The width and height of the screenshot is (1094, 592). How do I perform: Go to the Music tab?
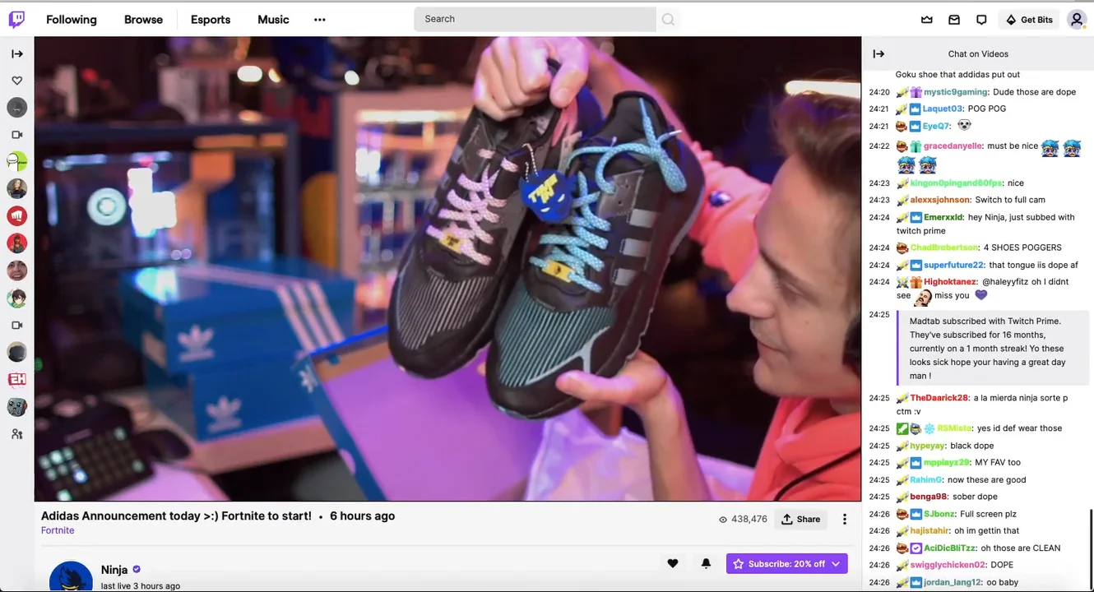[273, 20]
